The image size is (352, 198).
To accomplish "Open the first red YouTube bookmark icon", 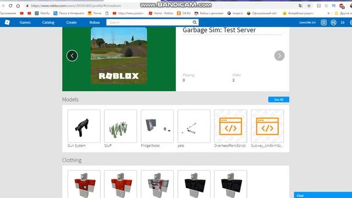I will pyautogui.click(x=22, y=13).
